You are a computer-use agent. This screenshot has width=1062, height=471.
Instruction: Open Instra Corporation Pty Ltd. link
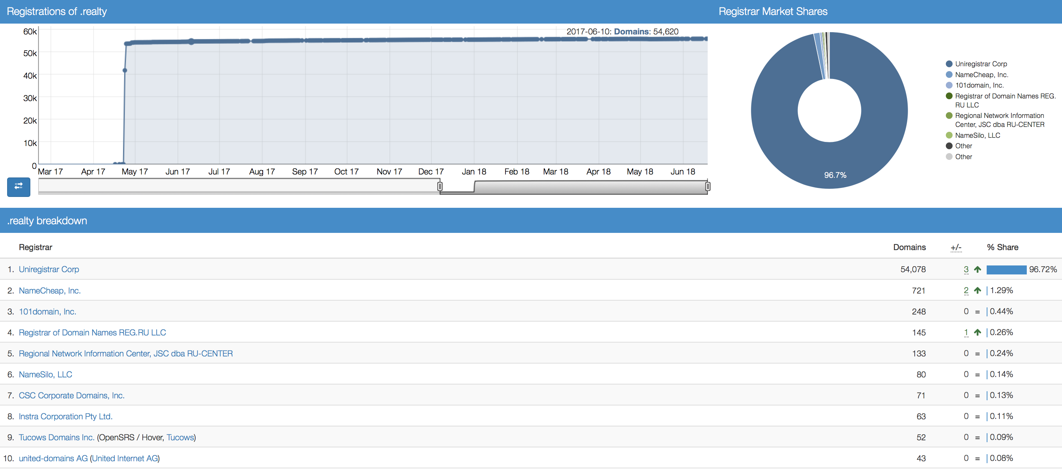66,417
